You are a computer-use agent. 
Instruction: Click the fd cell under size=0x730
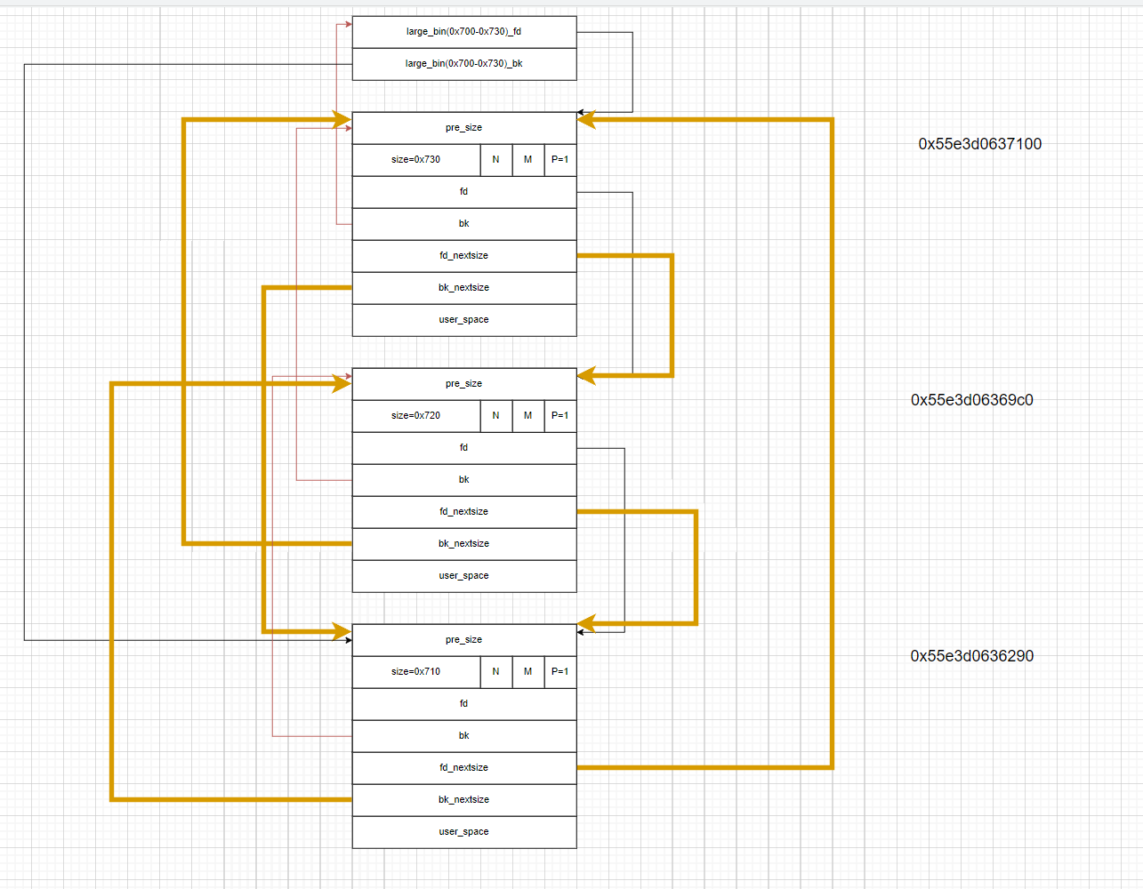tap(464, 192)
